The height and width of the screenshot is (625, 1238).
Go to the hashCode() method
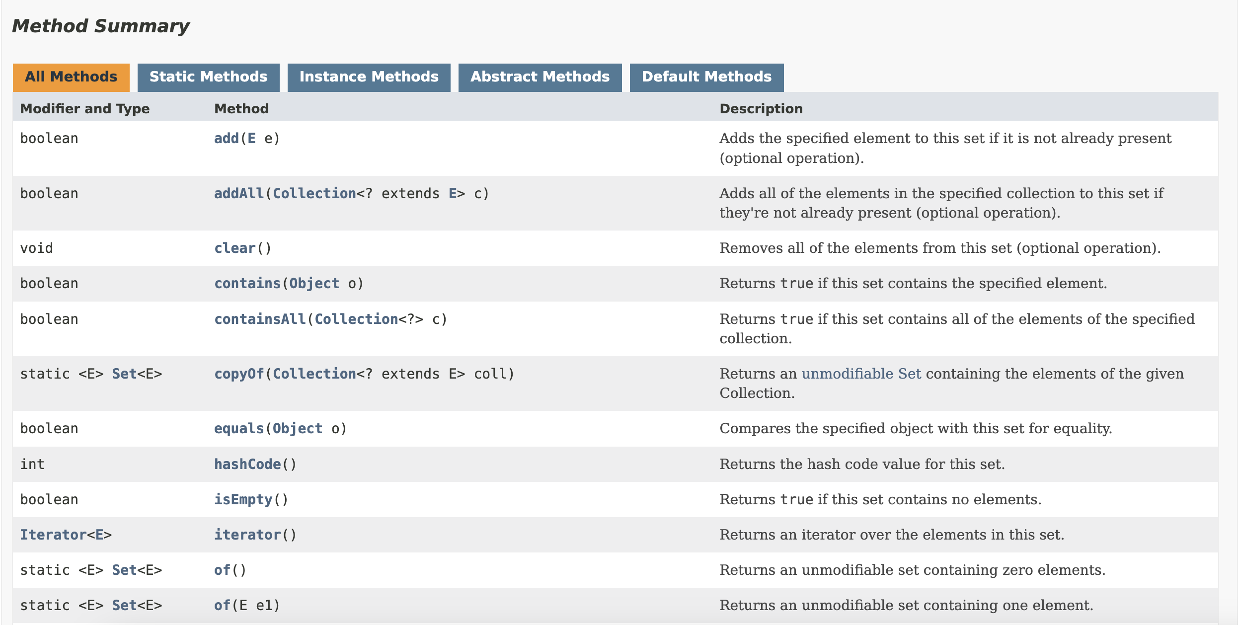pos(247,465)
